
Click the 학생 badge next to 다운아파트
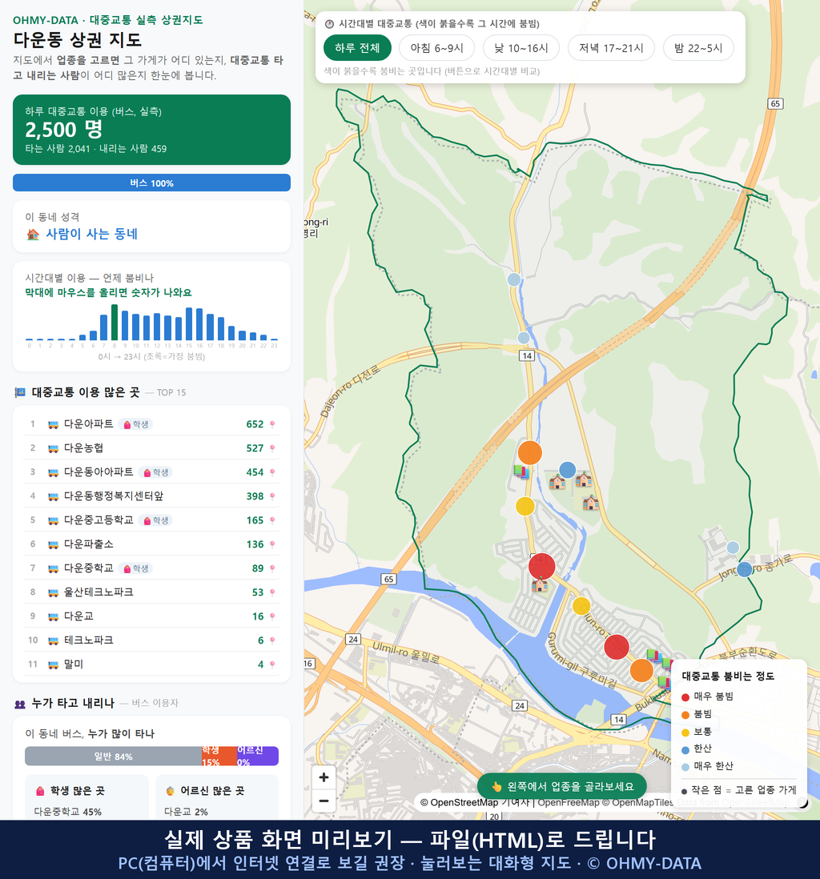[135, 424]
